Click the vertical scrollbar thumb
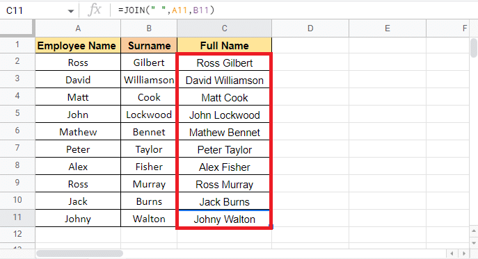This screenshot has width=478, height=259. pos(473,47)
